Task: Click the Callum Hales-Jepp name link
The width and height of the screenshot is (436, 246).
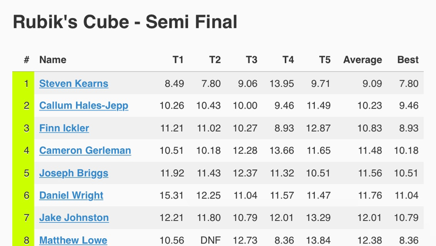Action: (84, 106)
